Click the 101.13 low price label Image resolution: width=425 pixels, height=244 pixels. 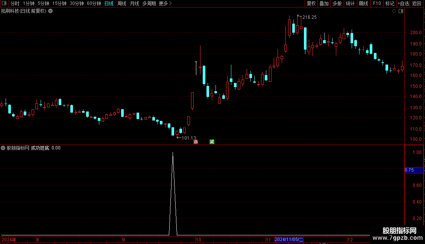click(189, 138)
